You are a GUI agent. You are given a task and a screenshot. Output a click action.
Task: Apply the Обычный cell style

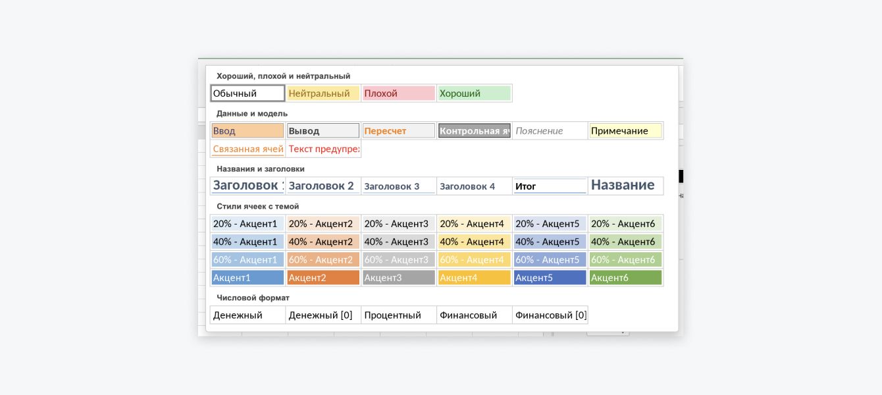[x=247, y=93]
